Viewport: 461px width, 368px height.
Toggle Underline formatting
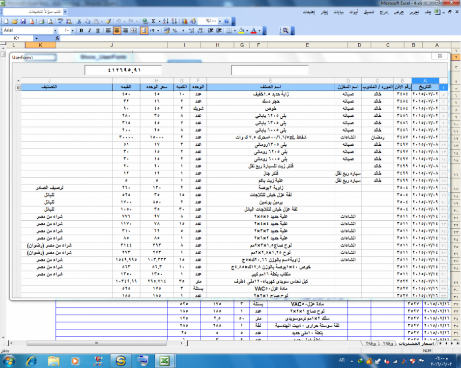98,30
